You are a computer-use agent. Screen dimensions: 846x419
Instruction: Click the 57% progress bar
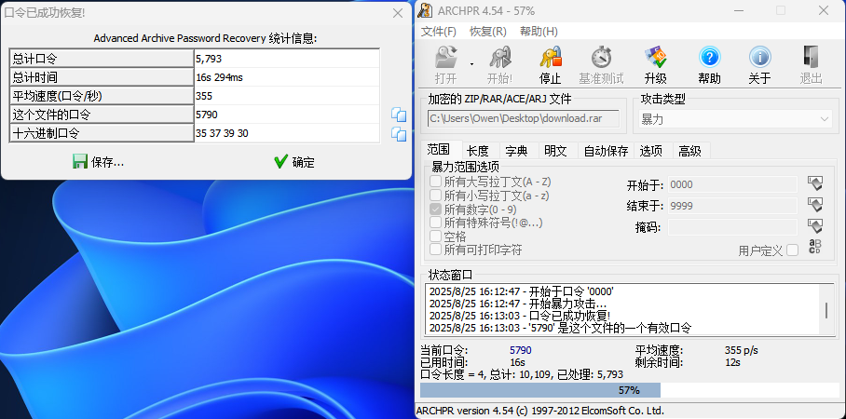630,390
